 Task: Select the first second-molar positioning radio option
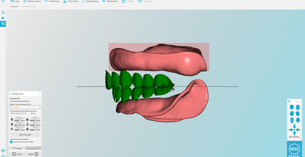click(11, 113)
